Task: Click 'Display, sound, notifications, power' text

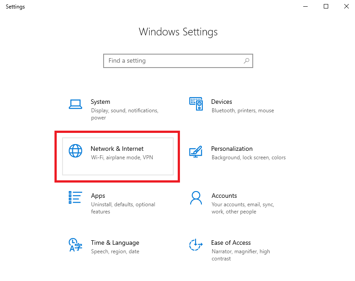Action: pyautogui.click(x=125, y=114)
